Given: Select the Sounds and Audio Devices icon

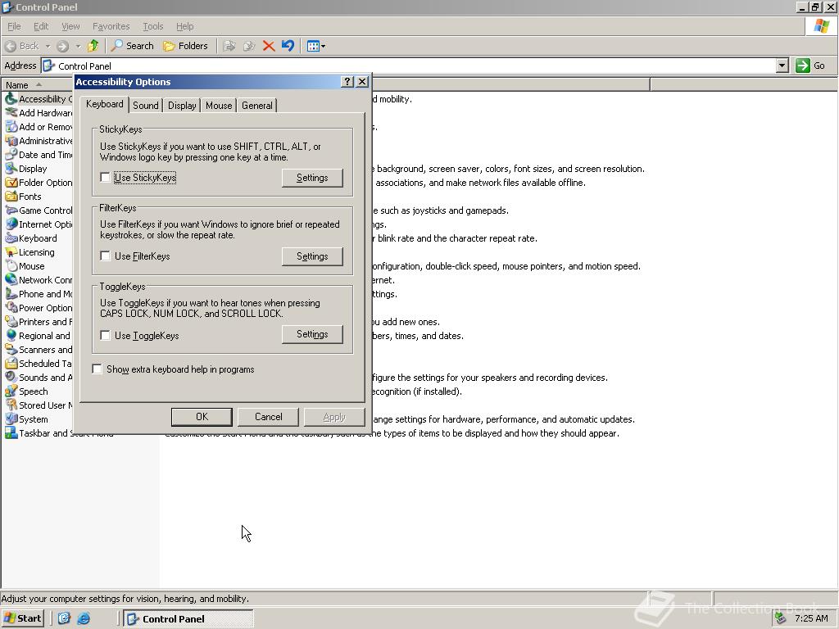Looking at the screenshot, I should pyautogui.click(x=11, y=377).
